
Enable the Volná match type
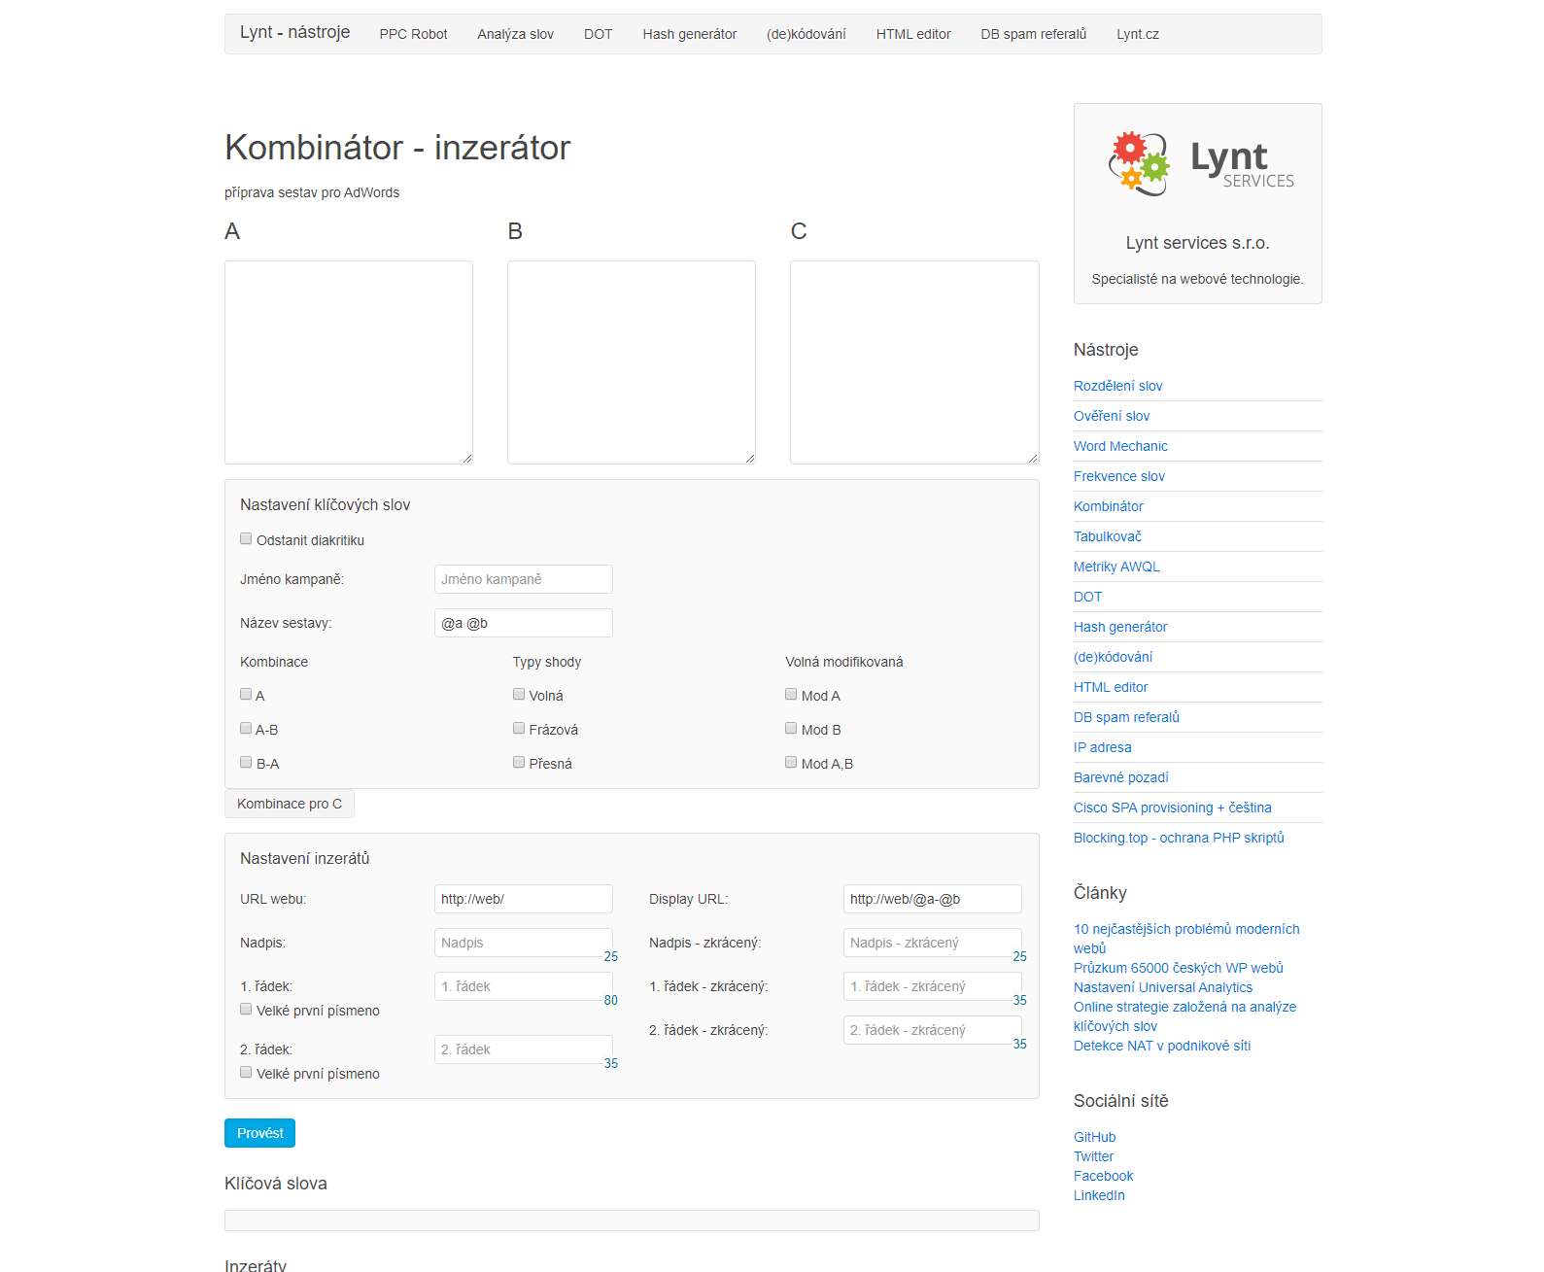pos(519,694)
